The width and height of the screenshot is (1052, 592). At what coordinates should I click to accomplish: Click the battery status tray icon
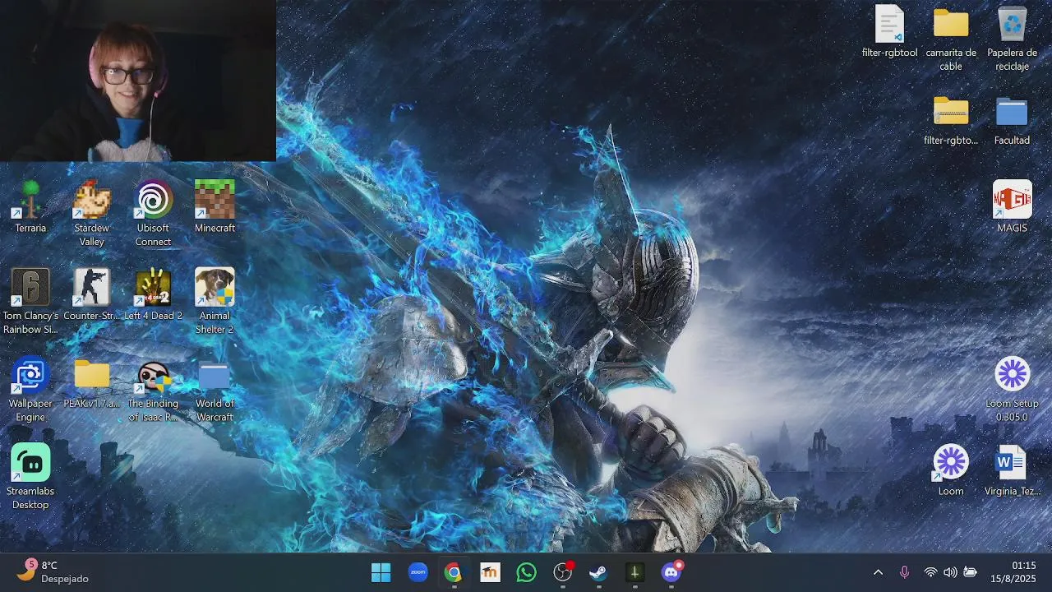tap(970, 572)
